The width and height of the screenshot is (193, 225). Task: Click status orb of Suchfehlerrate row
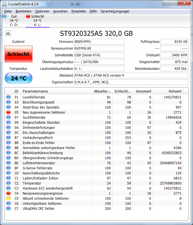coord(8,117)
